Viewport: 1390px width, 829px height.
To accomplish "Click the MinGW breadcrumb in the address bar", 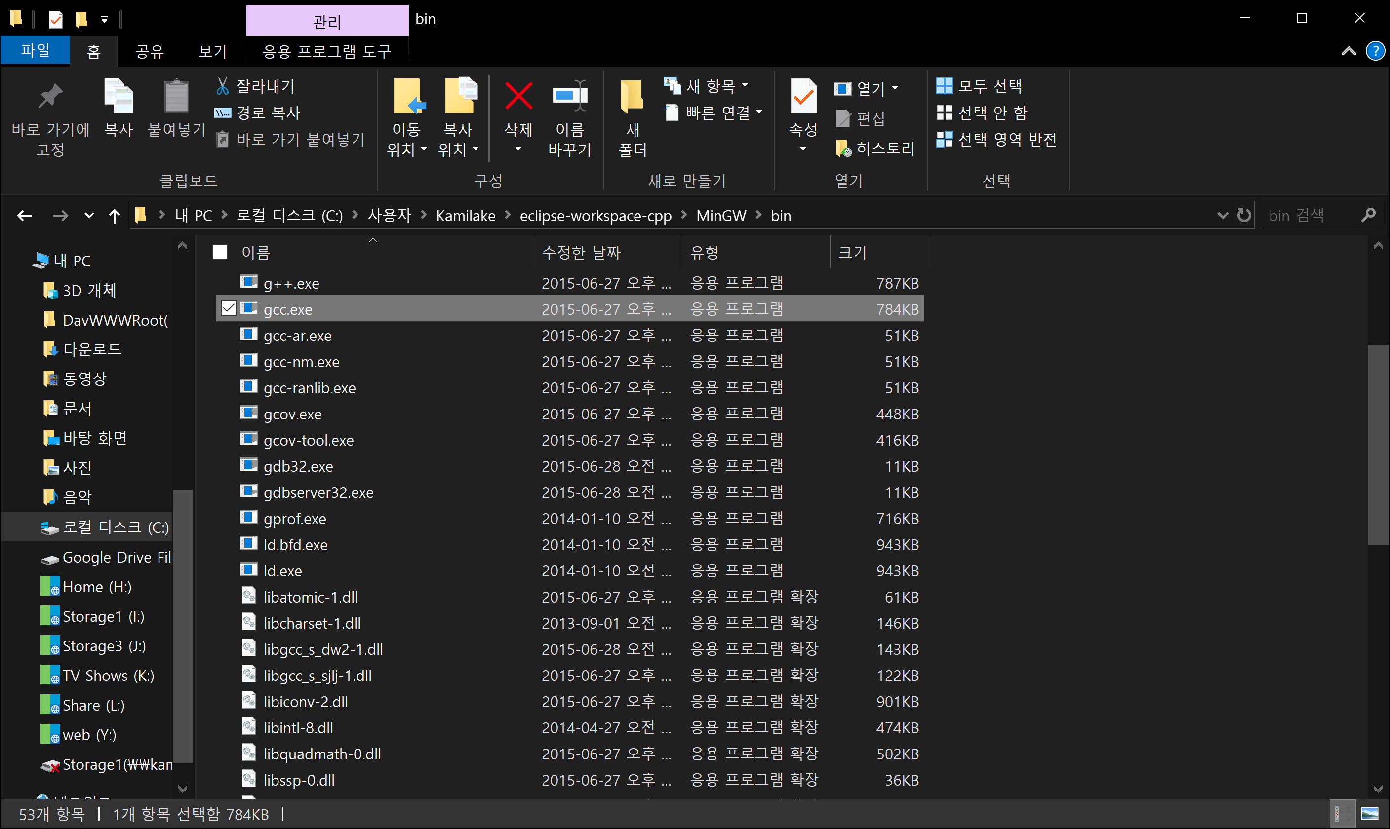I will (x=720, y=216).
